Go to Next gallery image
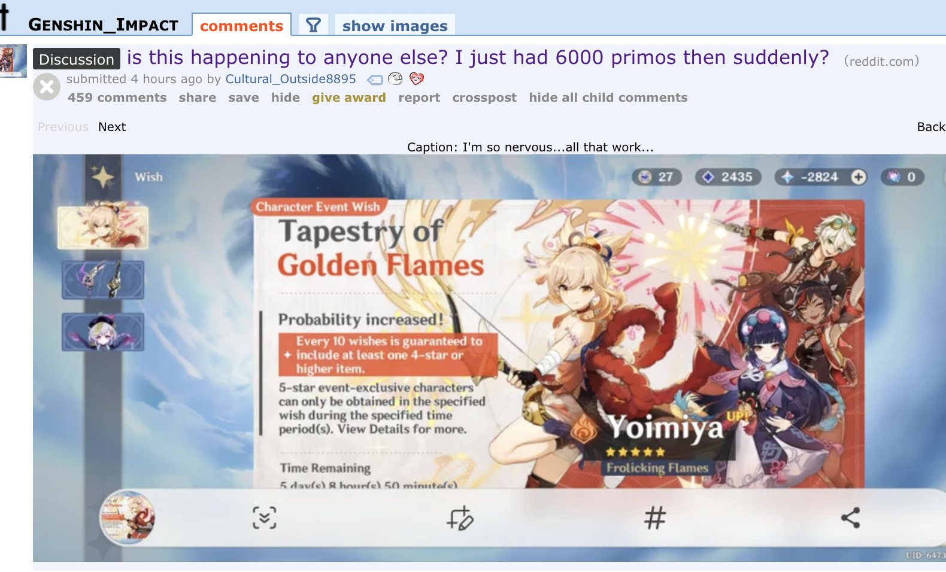The width and height of the screenshot is (946, 572). coord(112,127)
